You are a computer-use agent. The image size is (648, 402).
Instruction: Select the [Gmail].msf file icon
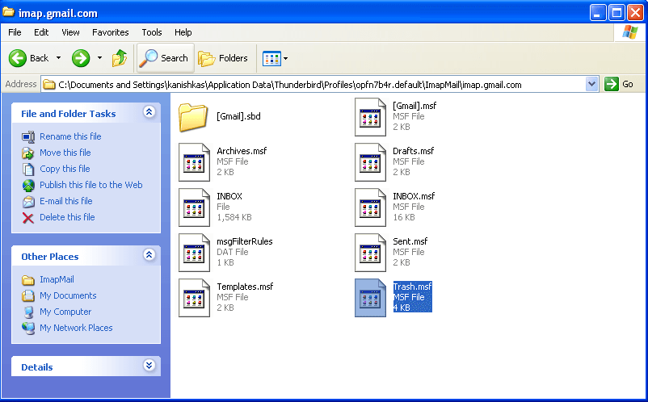[370, 117]
